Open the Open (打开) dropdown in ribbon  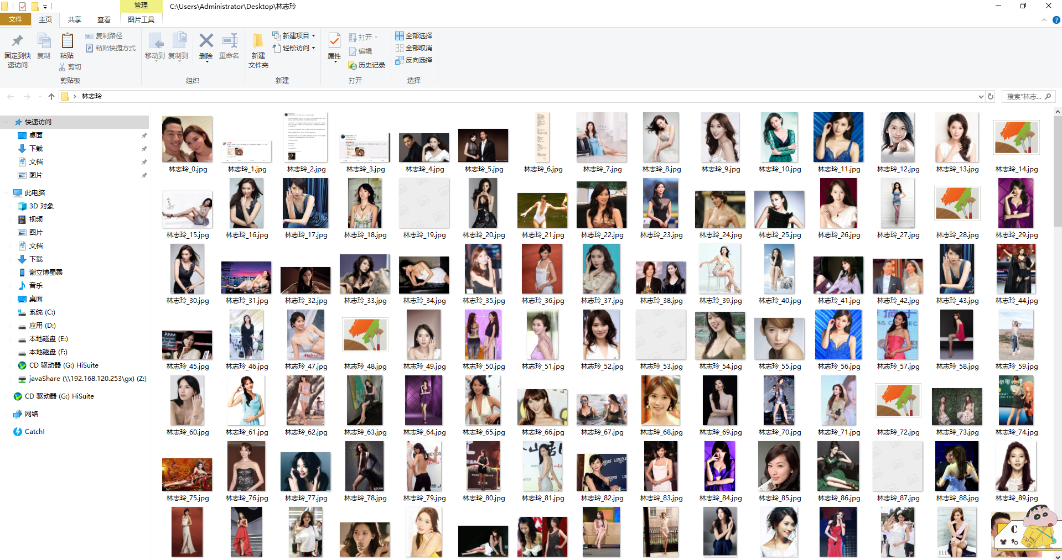click(x=364, y=38)
